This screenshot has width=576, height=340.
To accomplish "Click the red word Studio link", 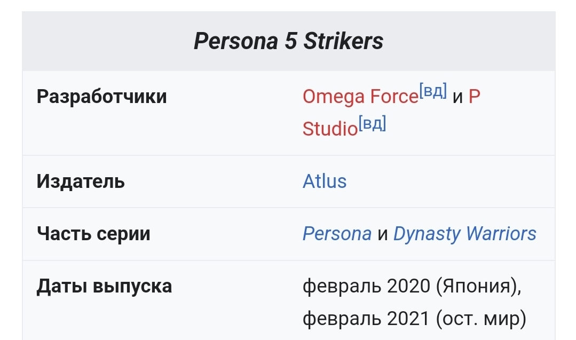I will pyautogui.click(x=329, y=129).
